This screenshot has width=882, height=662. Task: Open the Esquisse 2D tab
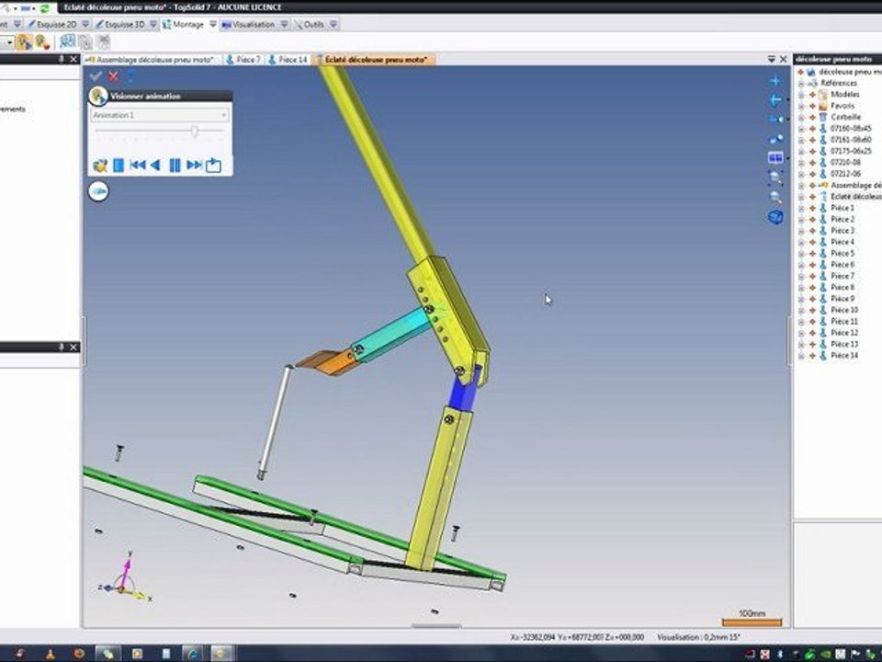click(51, 24)
